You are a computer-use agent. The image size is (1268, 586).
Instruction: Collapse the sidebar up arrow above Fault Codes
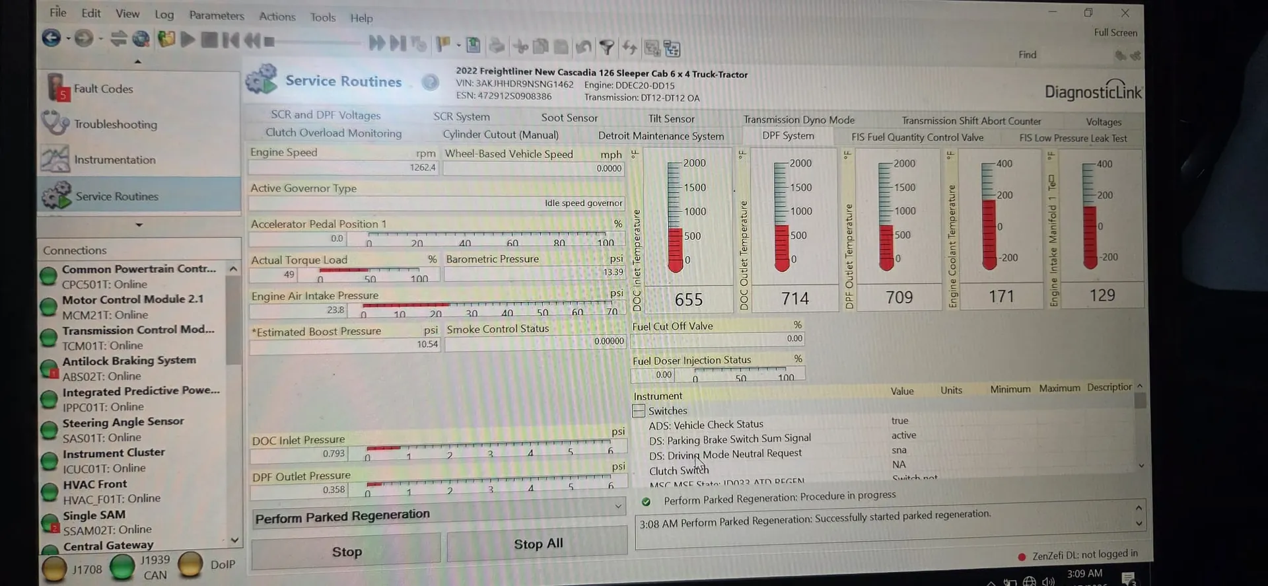pyautogui.click(x=138, y=61)
